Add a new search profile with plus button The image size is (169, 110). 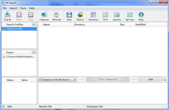pos(34,24)
